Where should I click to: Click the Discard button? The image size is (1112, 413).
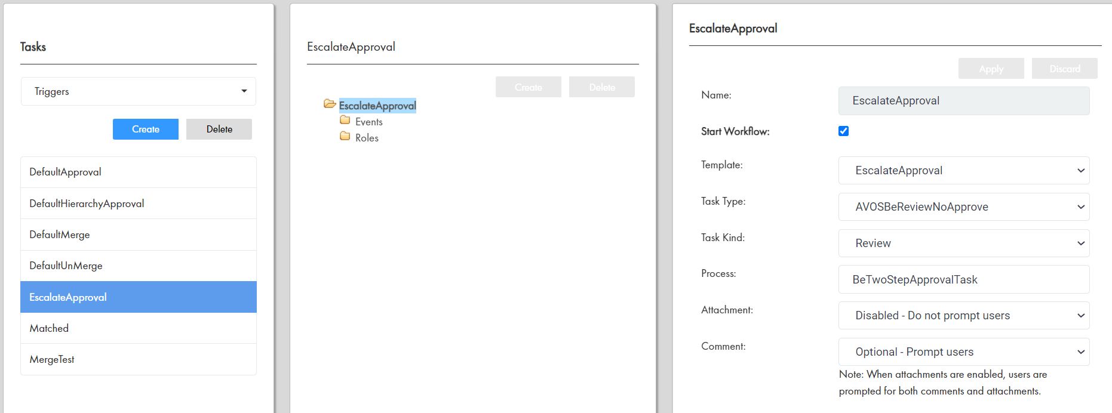point(1065,69)
